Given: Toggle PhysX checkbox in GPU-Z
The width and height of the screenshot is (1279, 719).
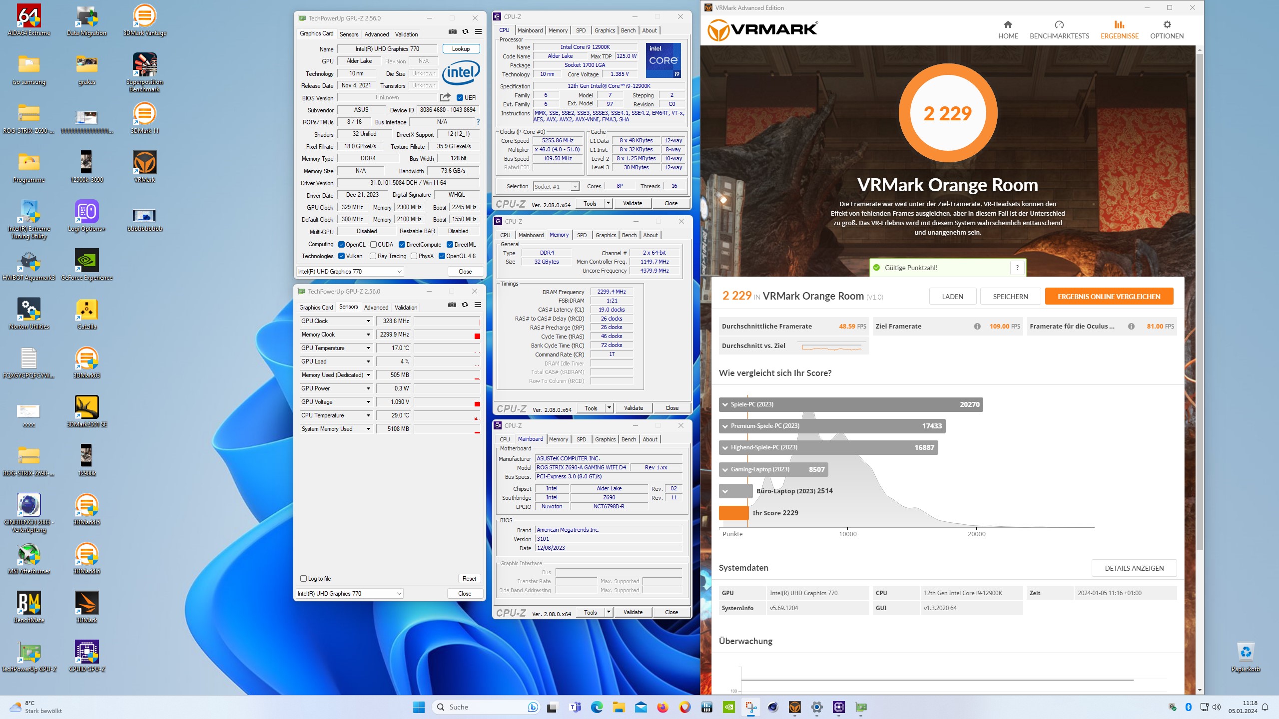Looking at the screenshot, I should point(414,256).
